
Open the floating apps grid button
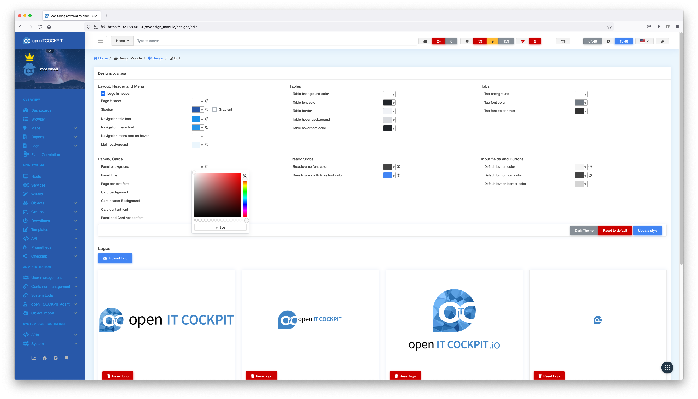click(x=667, y=367)
